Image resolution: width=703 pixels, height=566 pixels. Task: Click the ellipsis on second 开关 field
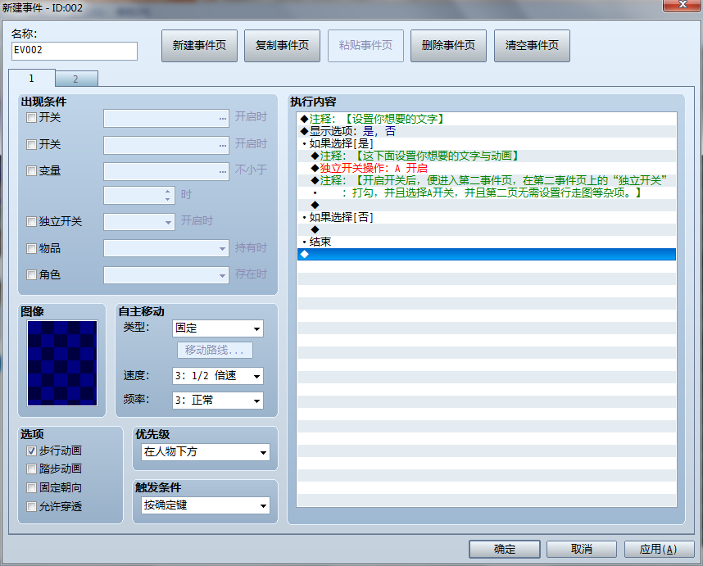point(223,146)
